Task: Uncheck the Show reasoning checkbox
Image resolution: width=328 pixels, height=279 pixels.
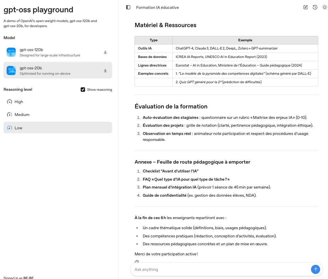Action: click(x=83, y=90)
